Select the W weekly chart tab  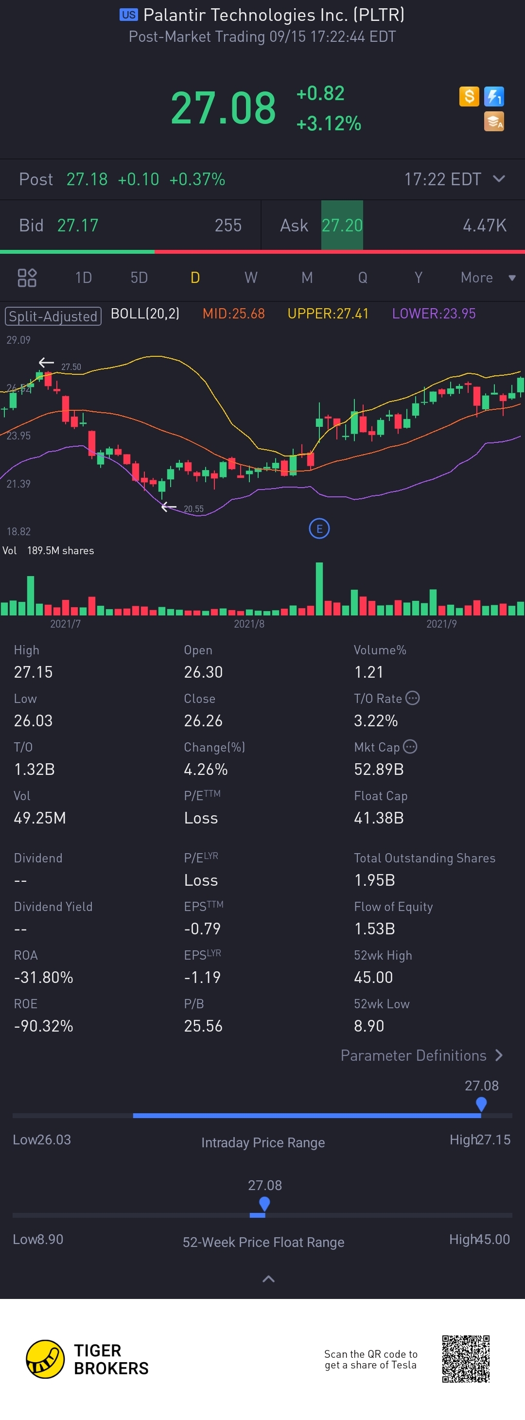251,277
